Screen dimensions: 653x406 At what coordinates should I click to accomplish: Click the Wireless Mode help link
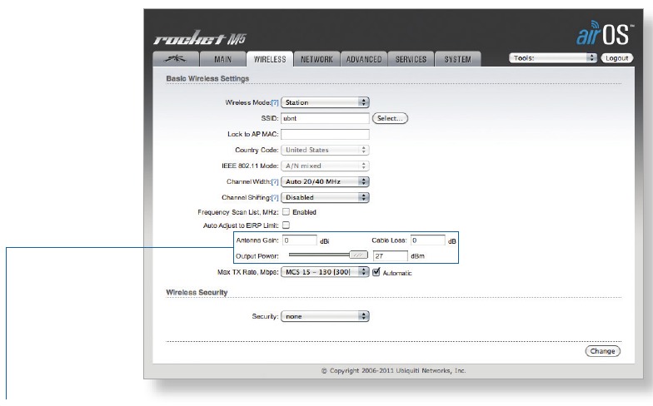275,103
